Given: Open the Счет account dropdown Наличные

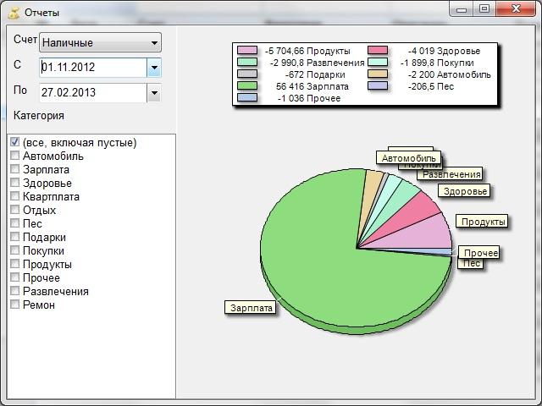Looking at the screenshot, I should (100, 42).
